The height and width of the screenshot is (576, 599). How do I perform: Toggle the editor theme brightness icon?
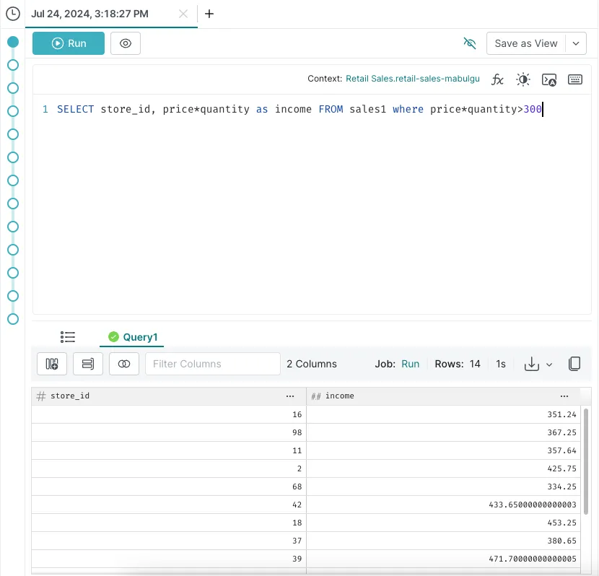click(523, 79)
